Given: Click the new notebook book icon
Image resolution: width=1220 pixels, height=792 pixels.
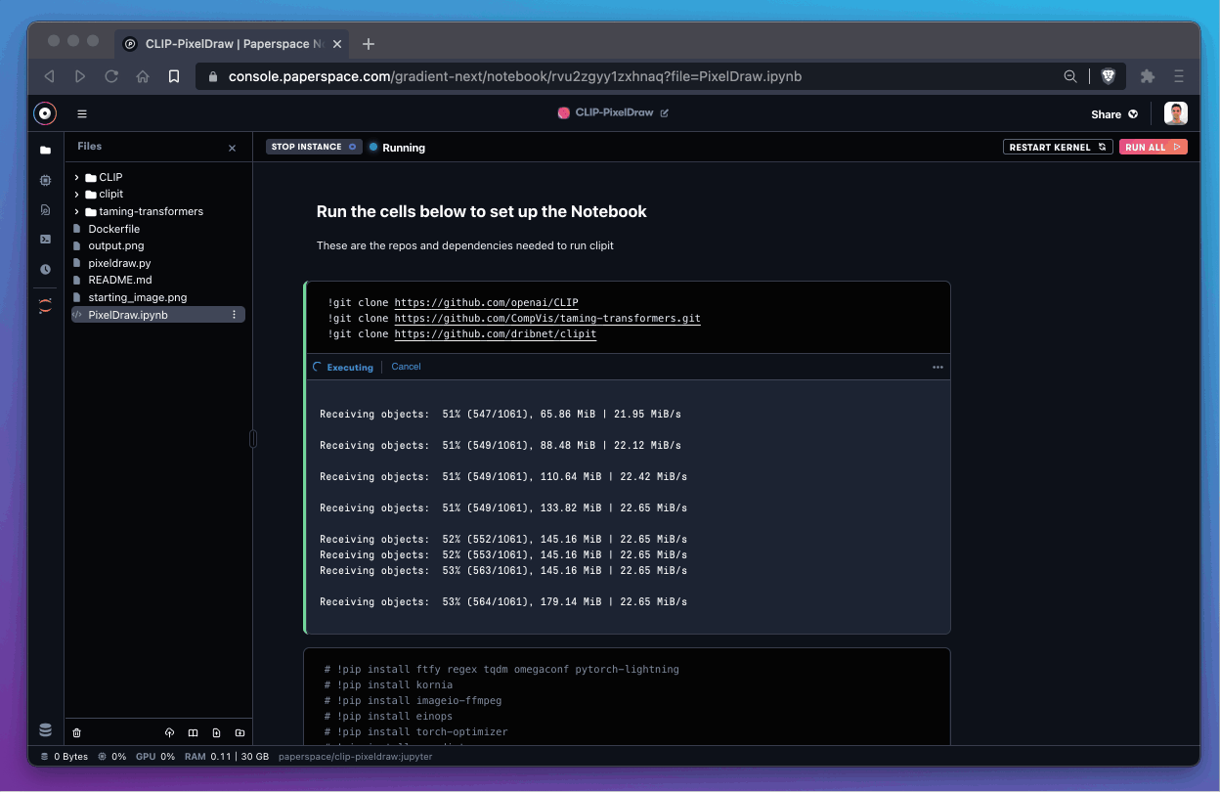Looking at the screenshot, I should [193, 732].
